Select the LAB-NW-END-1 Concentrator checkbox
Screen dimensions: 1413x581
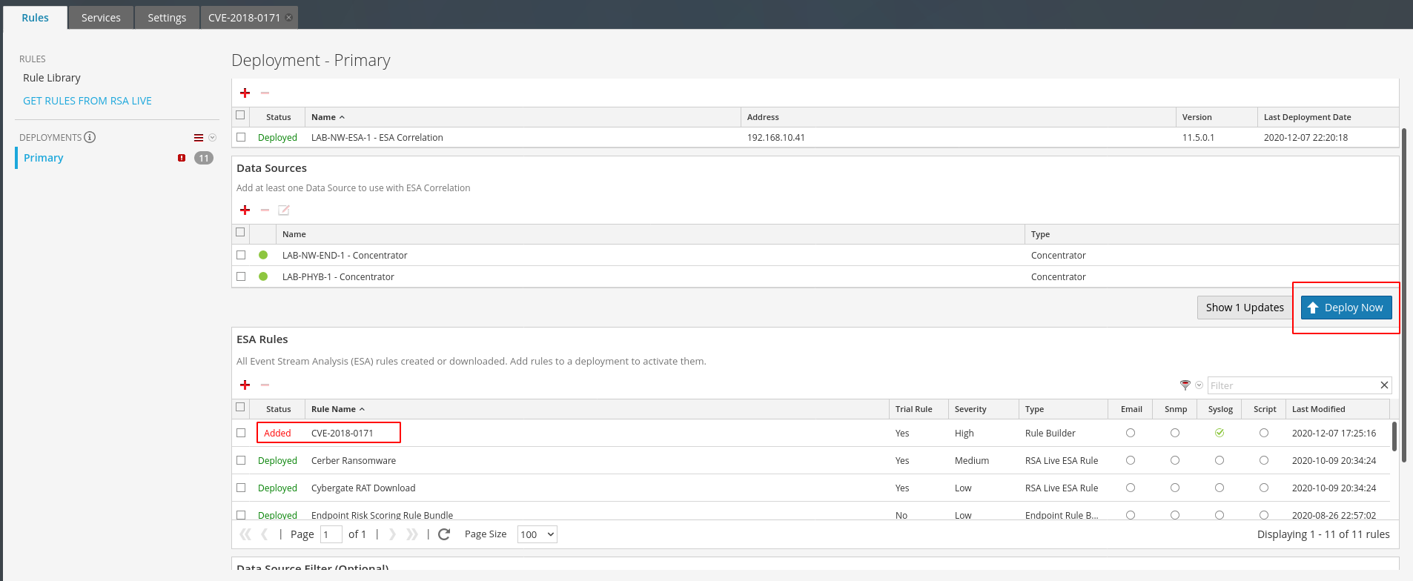pos(241,255)
